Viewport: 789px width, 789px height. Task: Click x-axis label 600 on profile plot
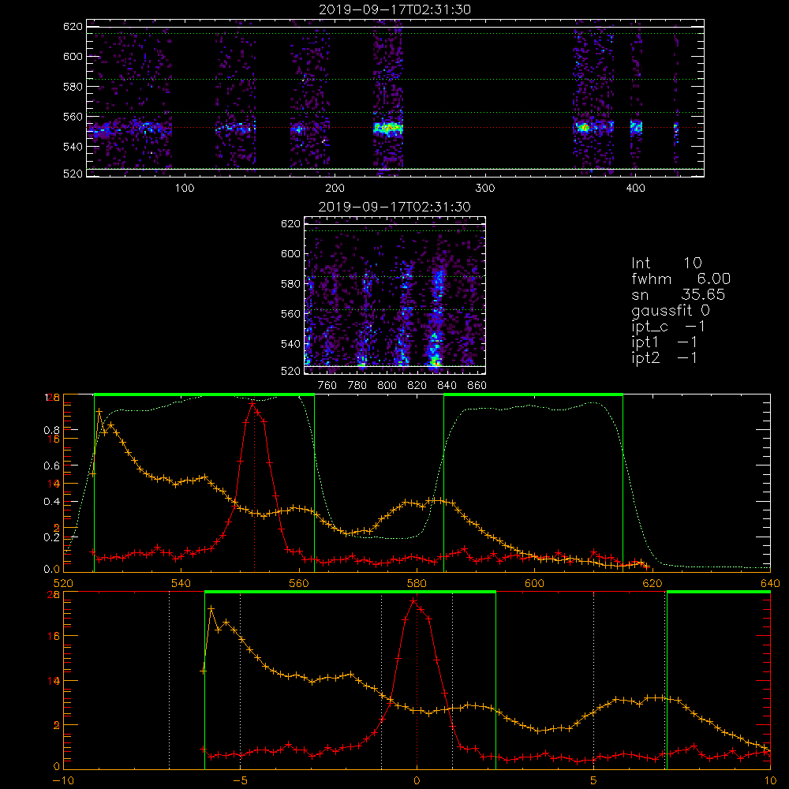click(x=534, y=583)
